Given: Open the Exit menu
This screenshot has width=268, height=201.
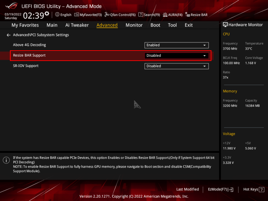Looking at the screenshot, I should 188,25.
